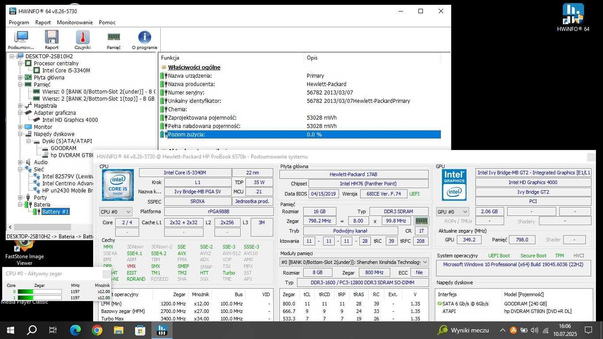The width and height of the screenshot is (603, 339).
Task: Click the Wyniki meczu taskbar widget
Action: click(464, 330)
